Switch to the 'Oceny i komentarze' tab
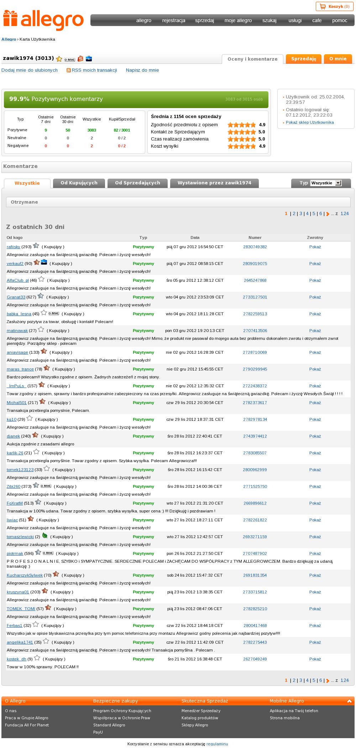The image size is (356, 751). tap(252, 59)
